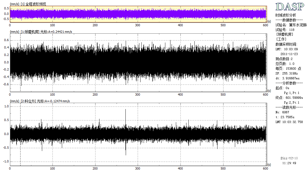Click the '试验名' test name line
307x171 pixels.
(x=291, y=25)
